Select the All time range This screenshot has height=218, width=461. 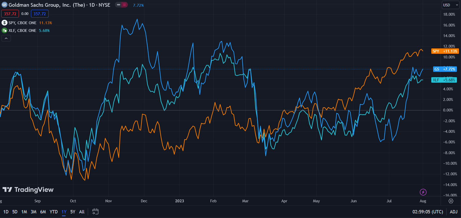click(x=82, y=212)
